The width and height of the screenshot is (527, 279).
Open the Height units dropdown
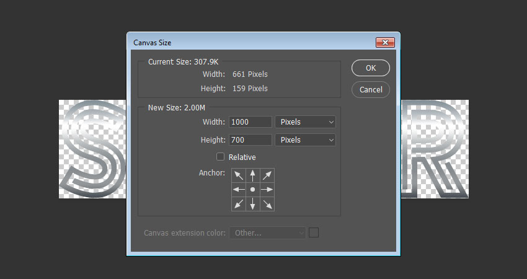pos(305,140)
